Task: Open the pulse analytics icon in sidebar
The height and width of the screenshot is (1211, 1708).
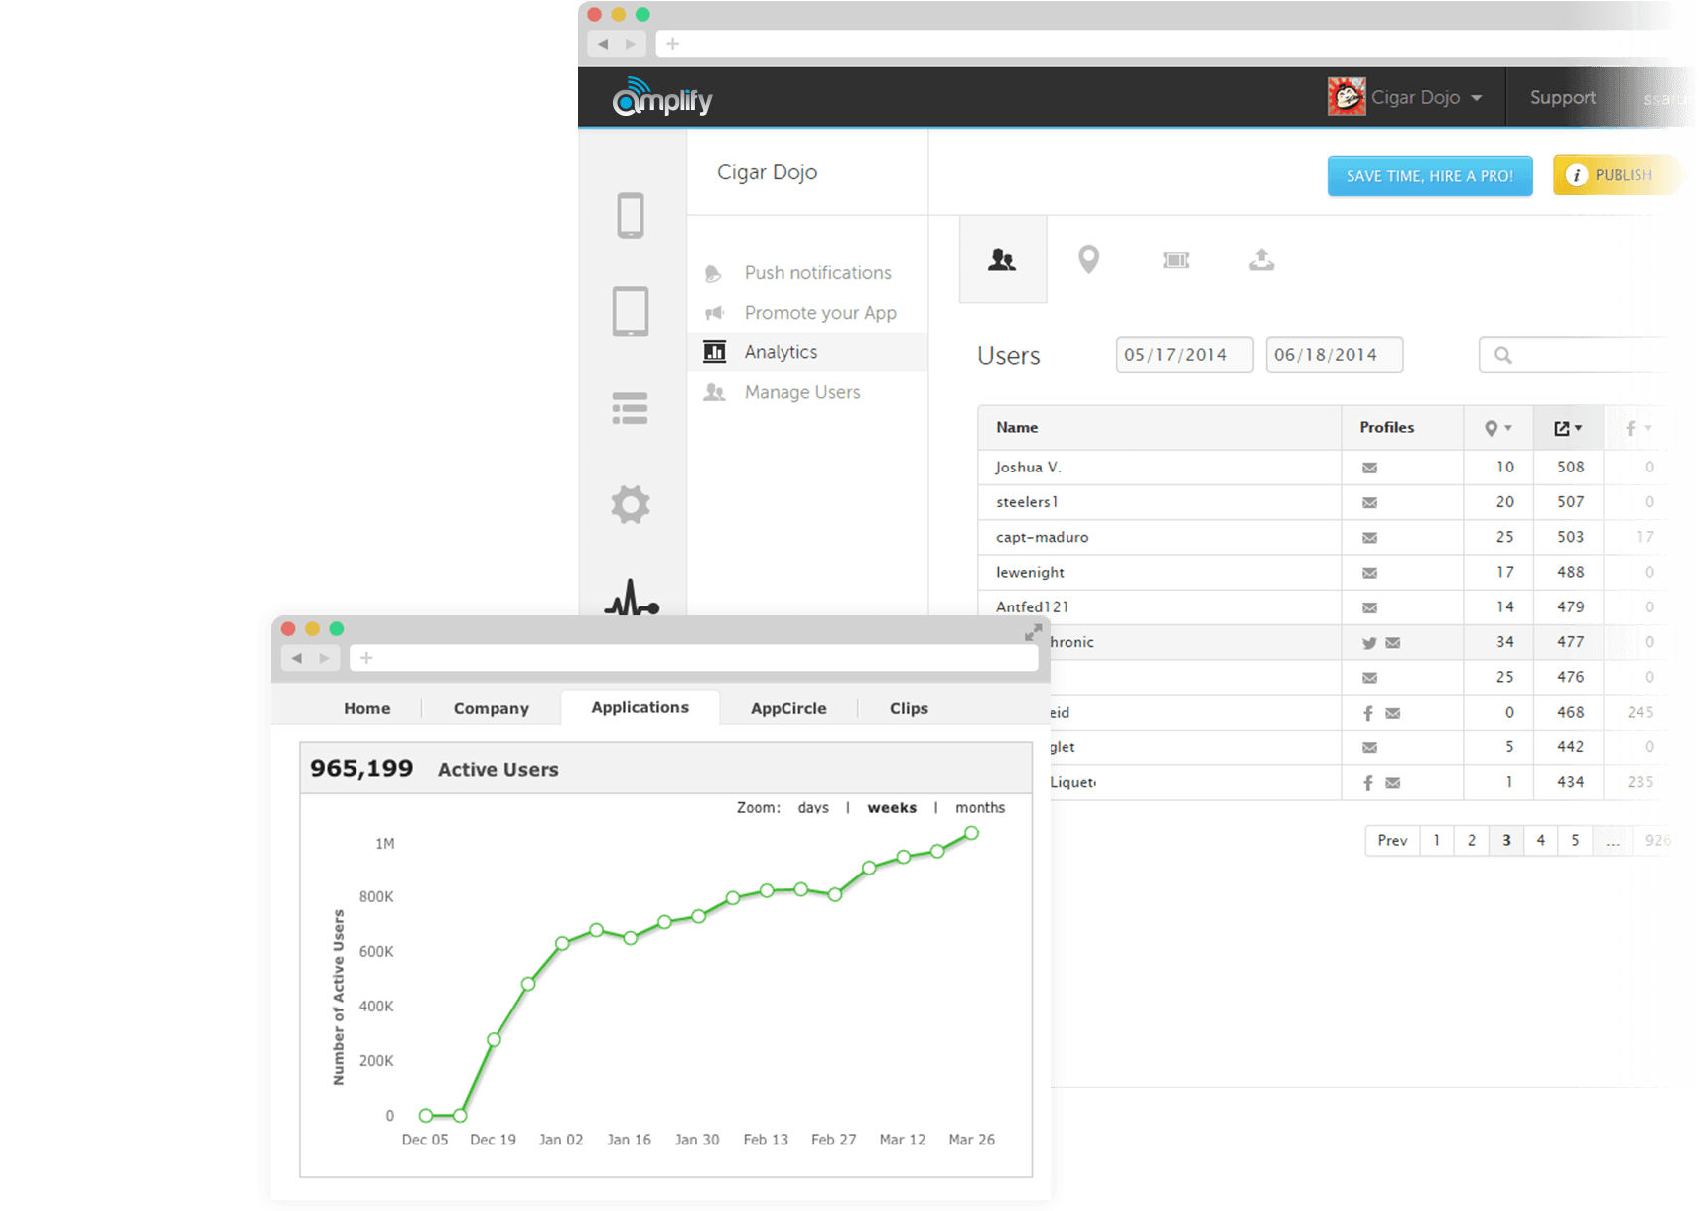Action: coord(632,598)
